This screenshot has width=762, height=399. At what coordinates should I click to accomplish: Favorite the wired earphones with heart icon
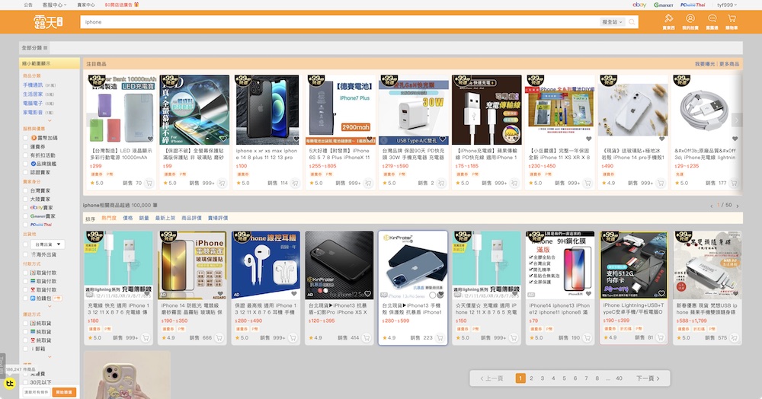[294, 294]
